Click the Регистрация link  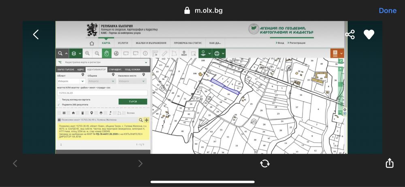pos(297,43)
